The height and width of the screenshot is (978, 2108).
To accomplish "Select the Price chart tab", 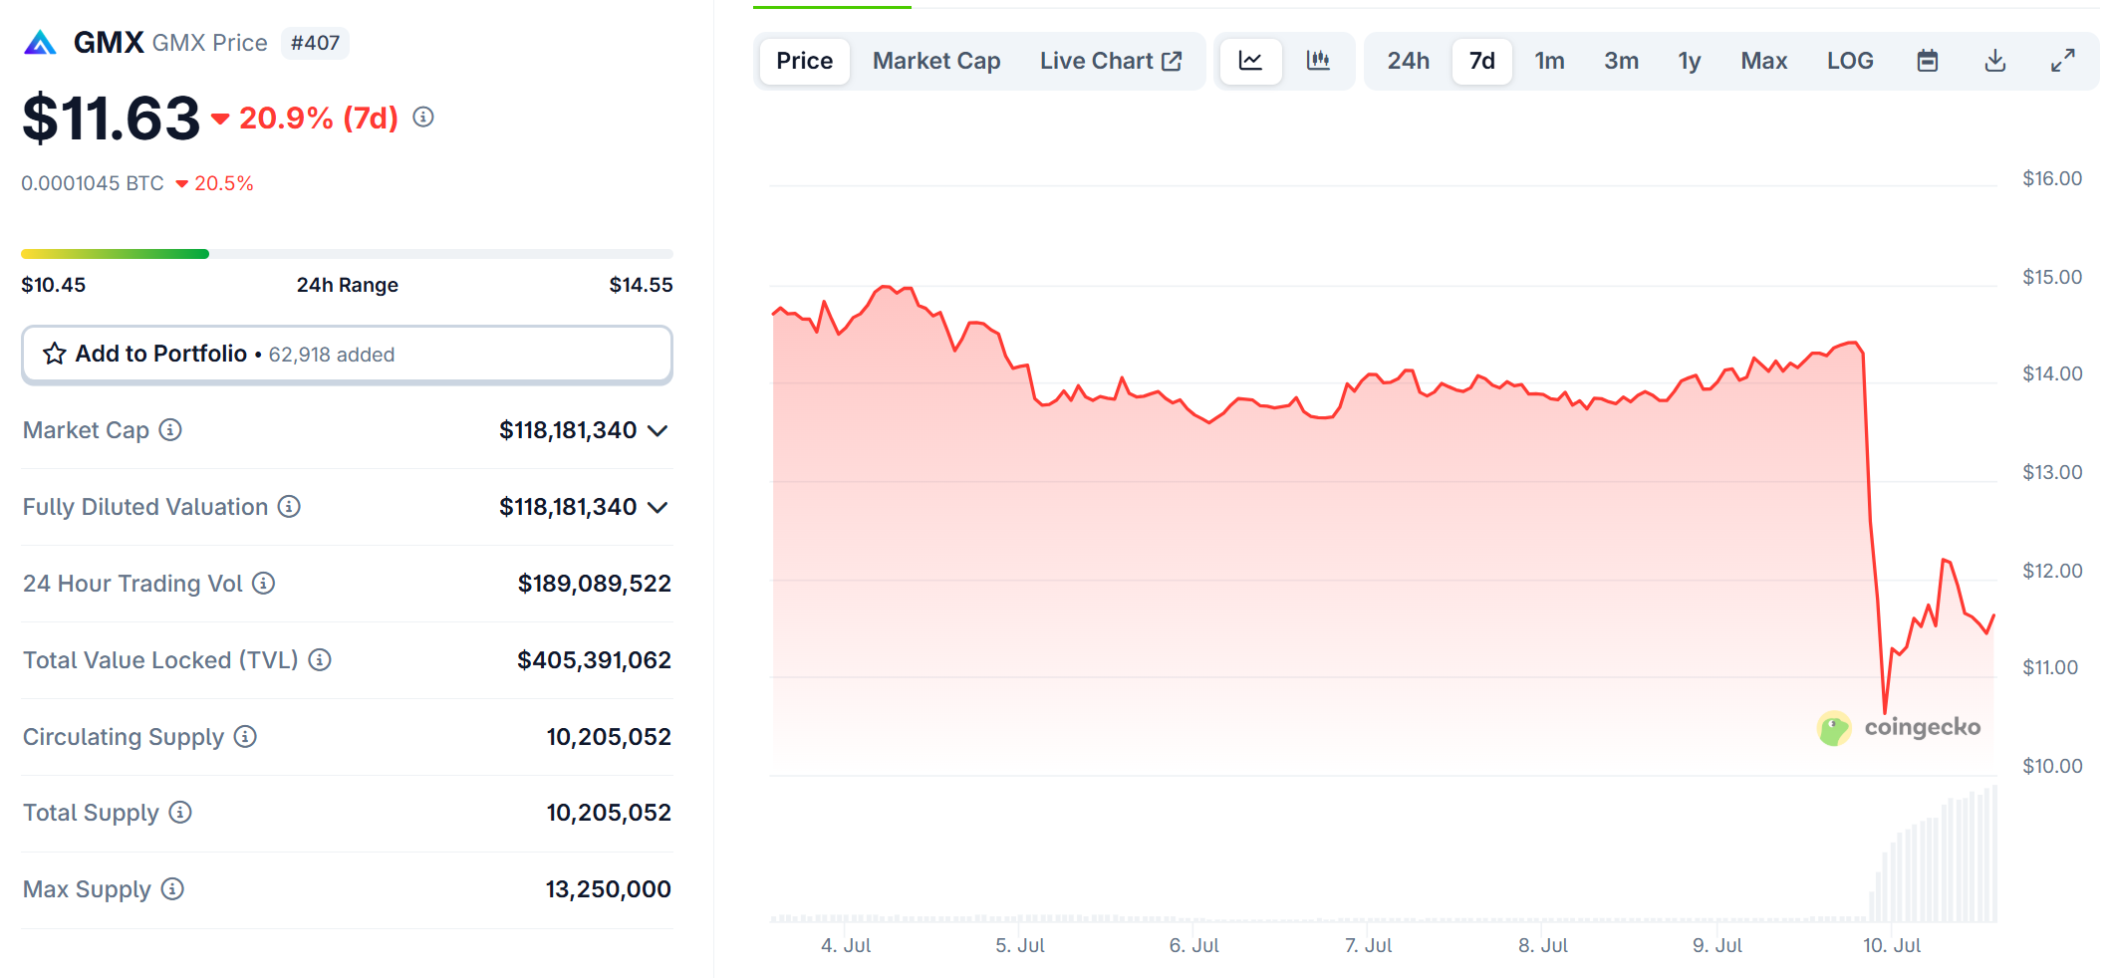I will [804, 61].
